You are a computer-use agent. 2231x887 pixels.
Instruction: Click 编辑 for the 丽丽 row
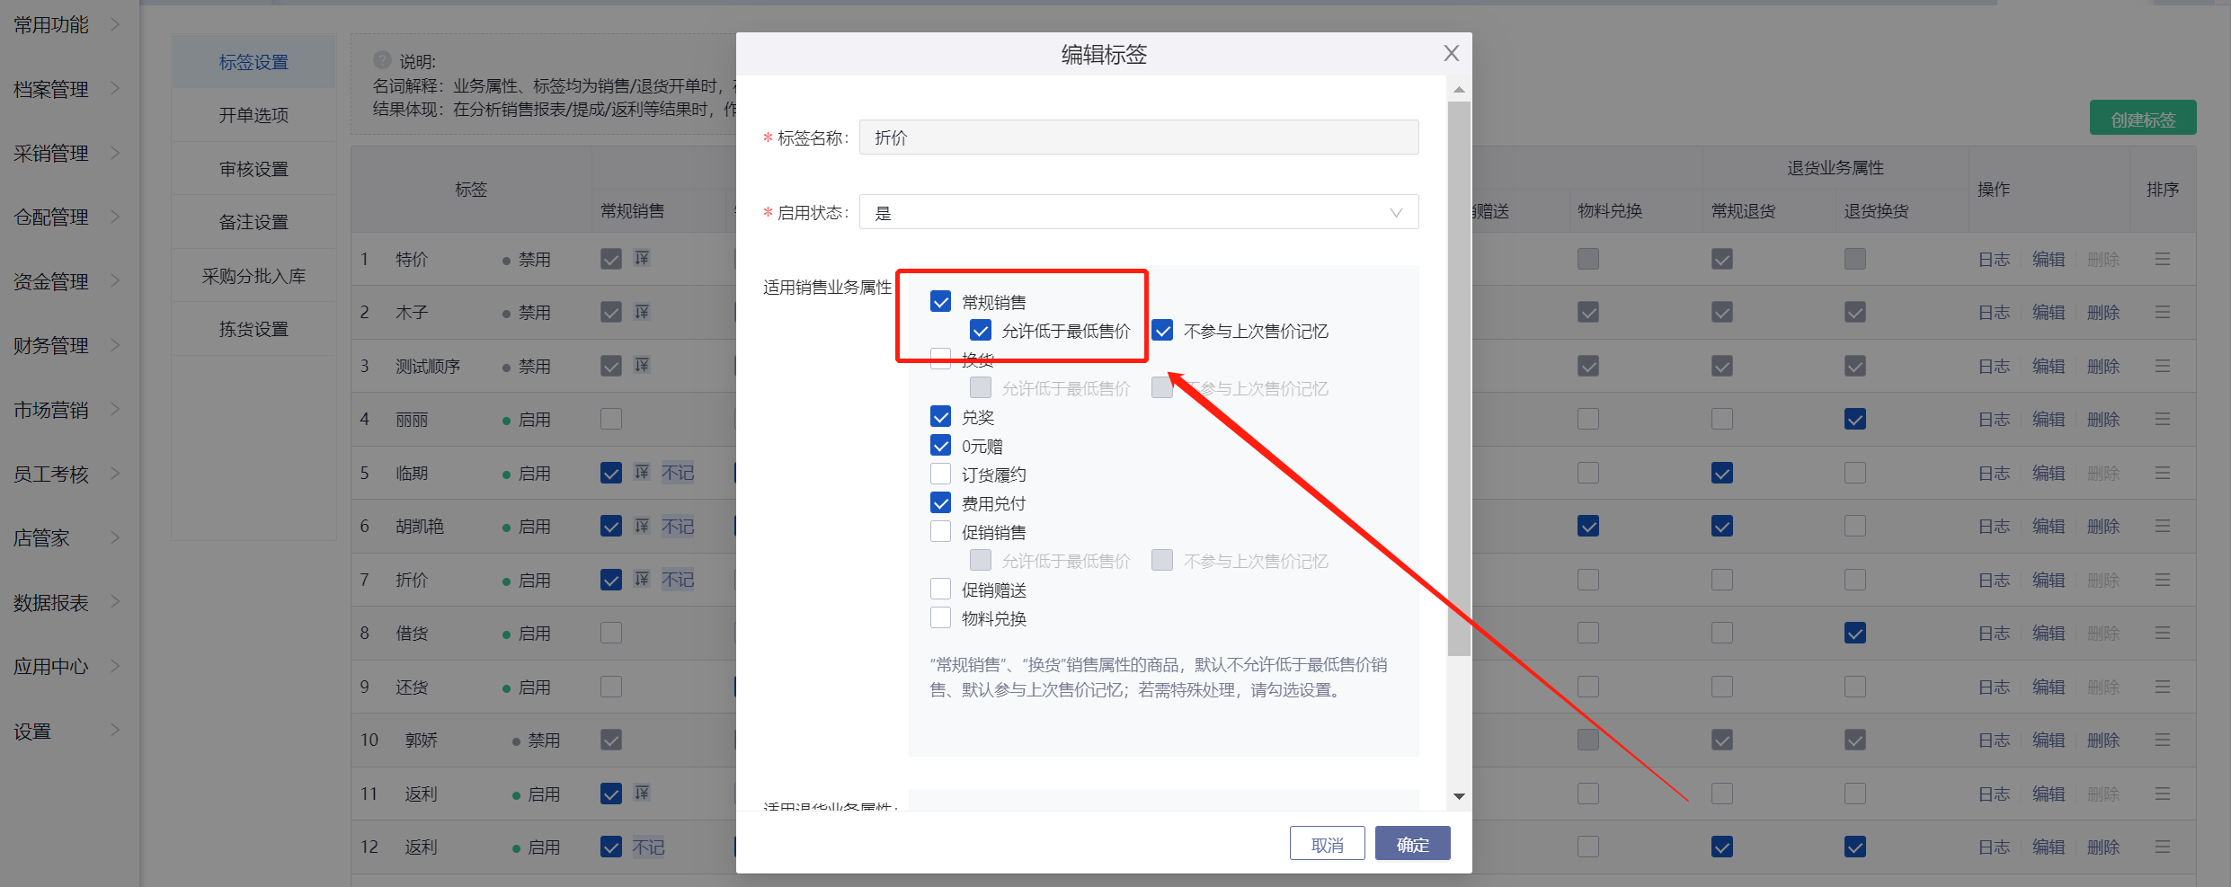coord(2049,419)
